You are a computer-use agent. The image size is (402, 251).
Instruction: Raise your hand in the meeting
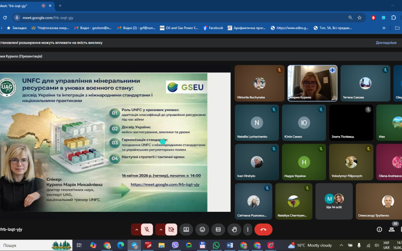click(234, 229)
